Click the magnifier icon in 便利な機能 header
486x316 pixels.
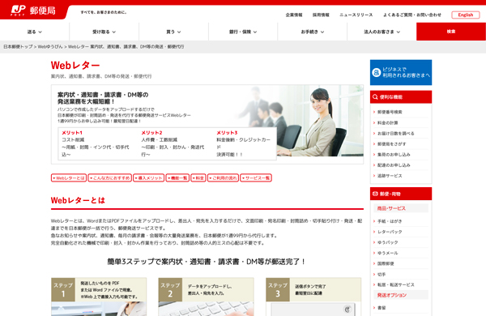point(375,97)
